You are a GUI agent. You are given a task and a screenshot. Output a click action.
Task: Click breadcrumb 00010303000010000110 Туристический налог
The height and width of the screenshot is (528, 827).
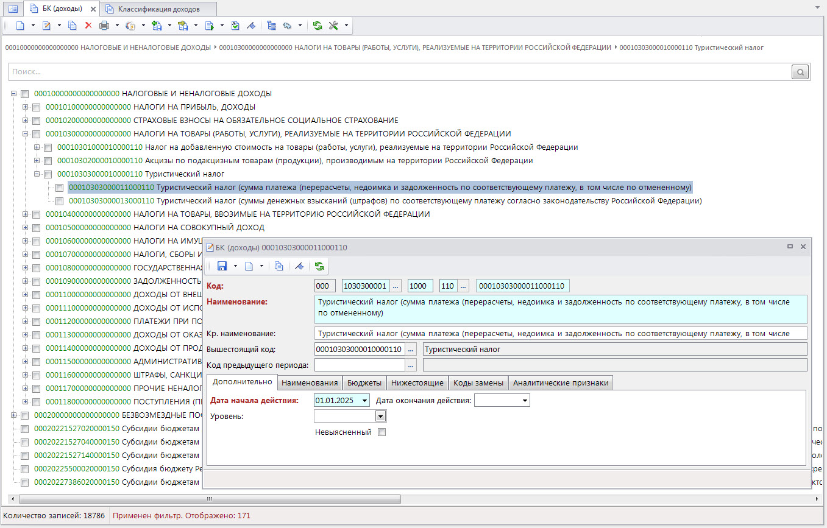[691, 48]
